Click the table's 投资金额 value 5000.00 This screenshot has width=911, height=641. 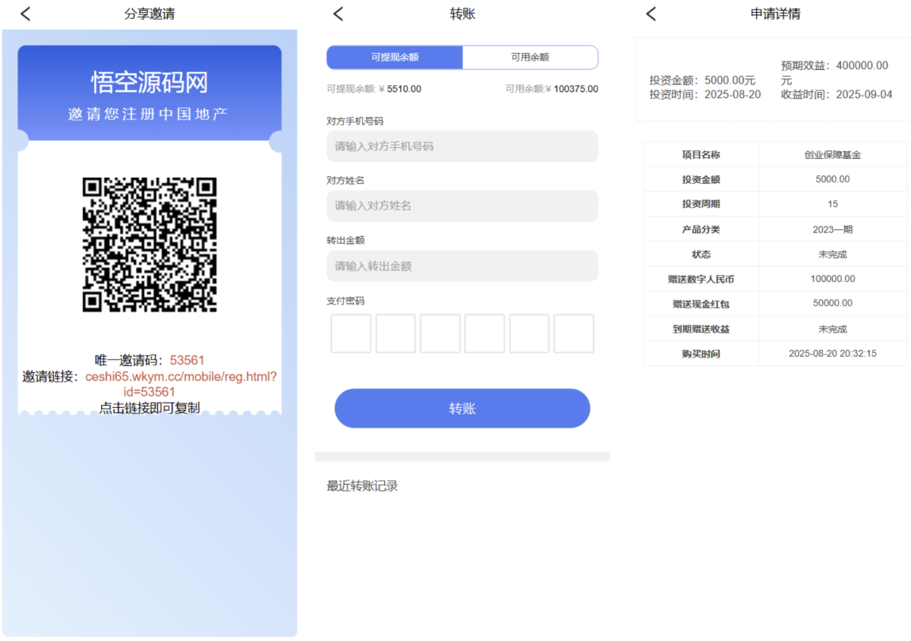tap(833, 179)
